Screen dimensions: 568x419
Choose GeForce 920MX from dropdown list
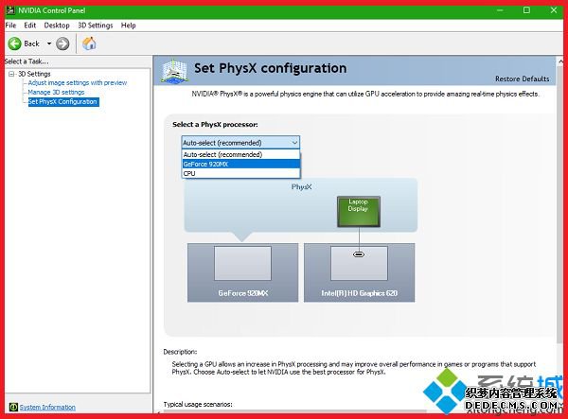pos(240,164)
